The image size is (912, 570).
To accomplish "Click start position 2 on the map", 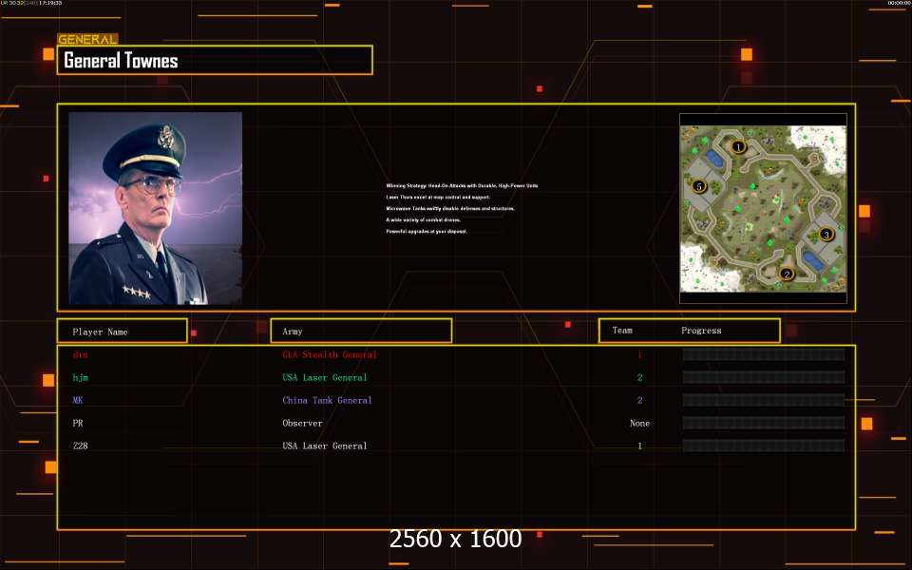I will pos(786,274).
